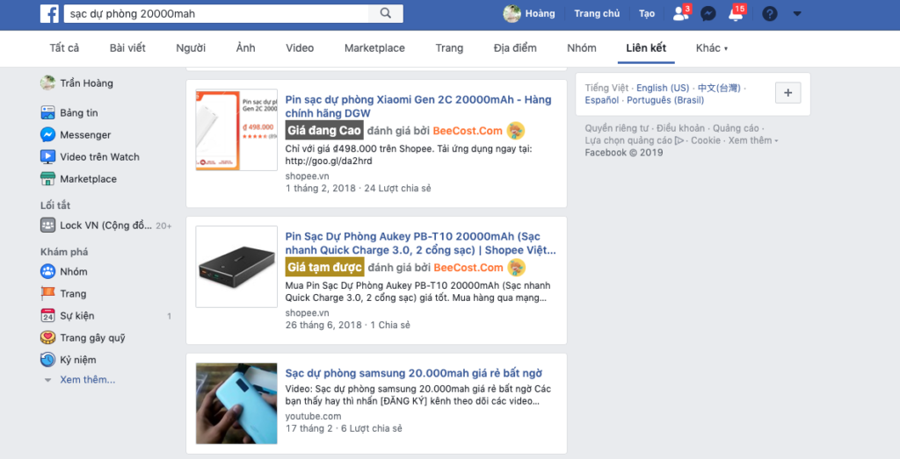The image size is (900, 459).
Task: Switch language to English (US)
Action: tap(663, 88)
